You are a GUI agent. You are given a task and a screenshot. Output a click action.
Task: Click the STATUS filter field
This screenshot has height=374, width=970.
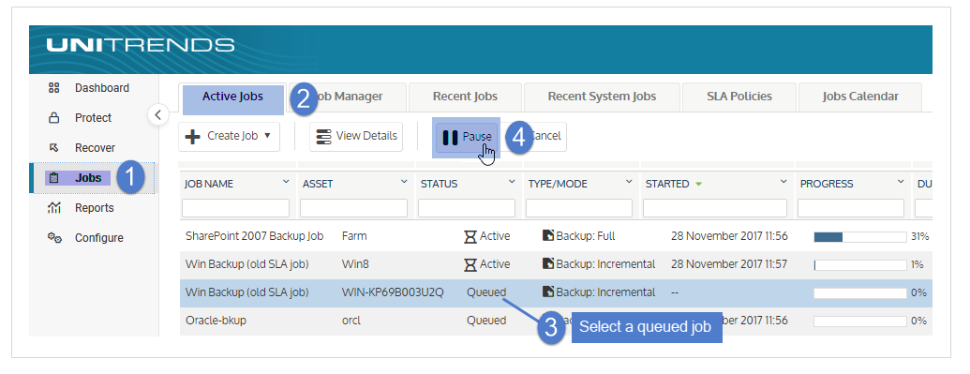click(x=467, y=207)
